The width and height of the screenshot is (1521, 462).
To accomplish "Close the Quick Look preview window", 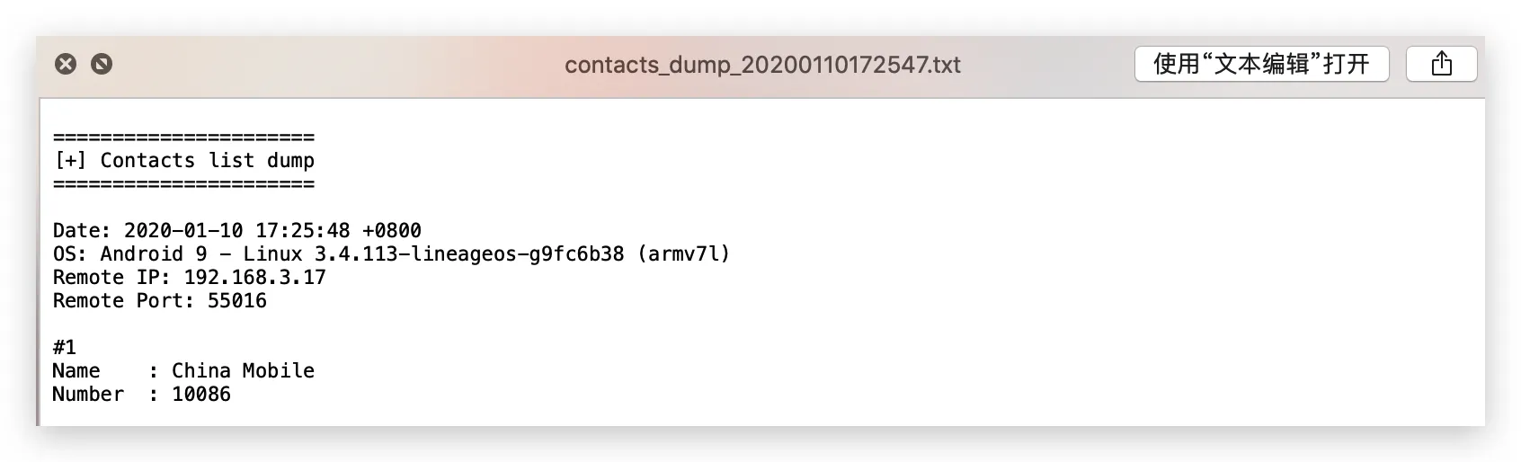I will 66,64.
